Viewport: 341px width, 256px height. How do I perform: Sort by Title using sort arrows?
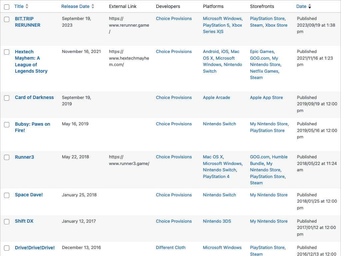[x=27, y=6]
